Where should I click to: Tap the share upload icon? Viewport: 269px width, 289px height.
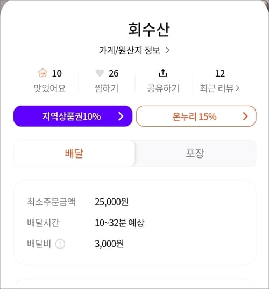click(x=163, y=73)
